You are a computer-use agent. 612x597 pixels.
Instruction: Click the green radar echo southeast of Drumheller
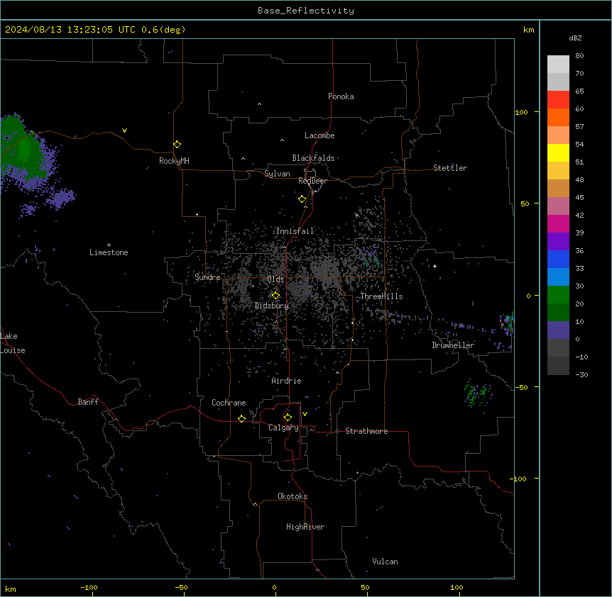coord(478,394)
